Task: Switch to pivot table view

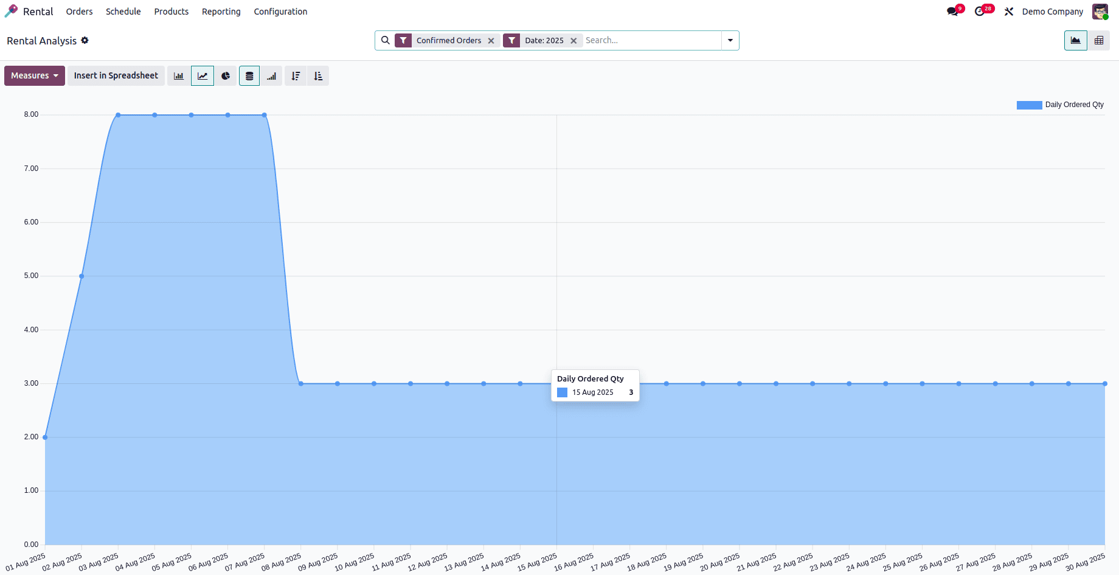Action: 1099,41
